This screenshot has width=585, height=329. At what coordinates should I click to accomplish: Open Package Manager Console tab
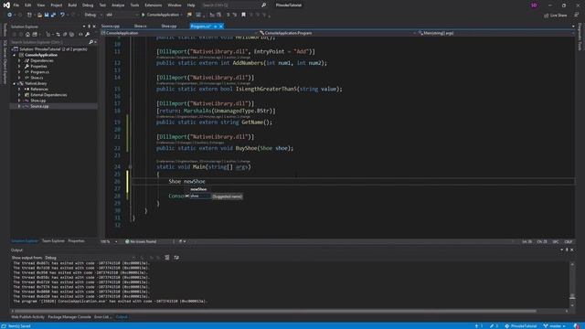(x=69, y=317)
